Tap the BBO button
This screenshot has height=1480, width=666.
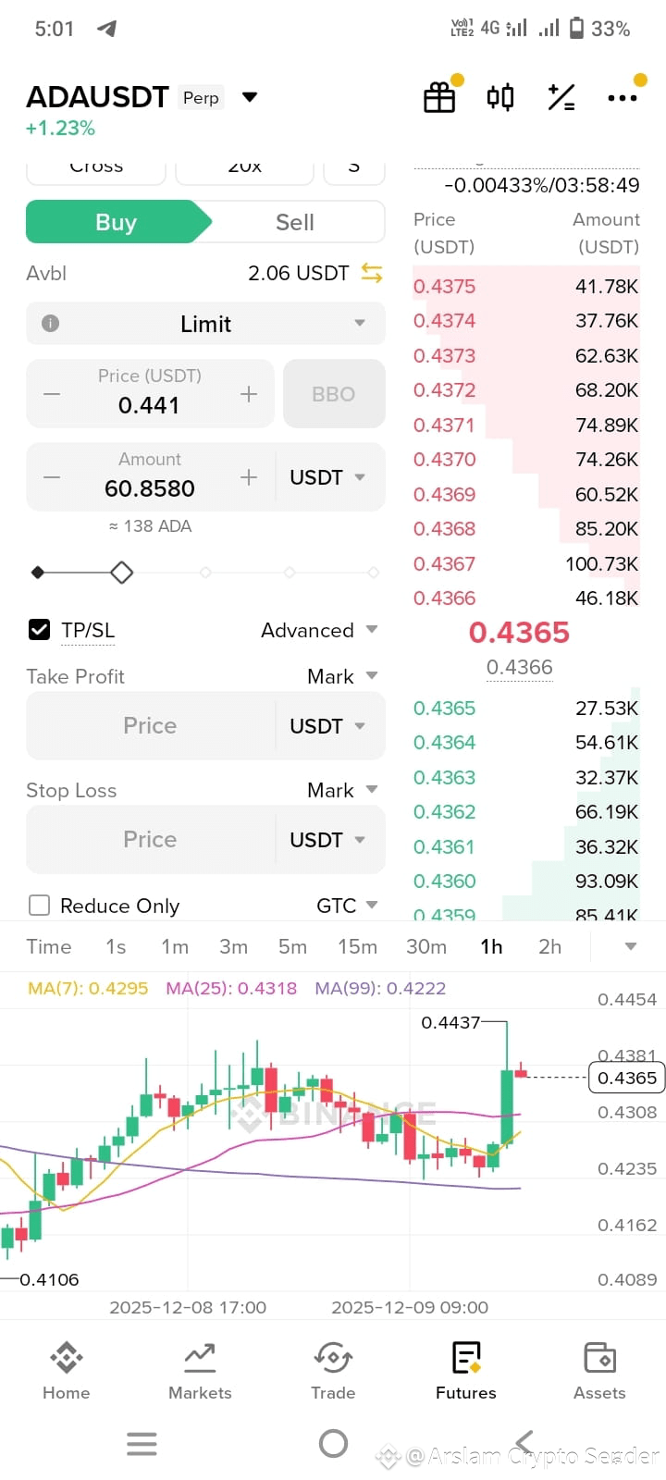pyautogui.click(x=334, y=394)
